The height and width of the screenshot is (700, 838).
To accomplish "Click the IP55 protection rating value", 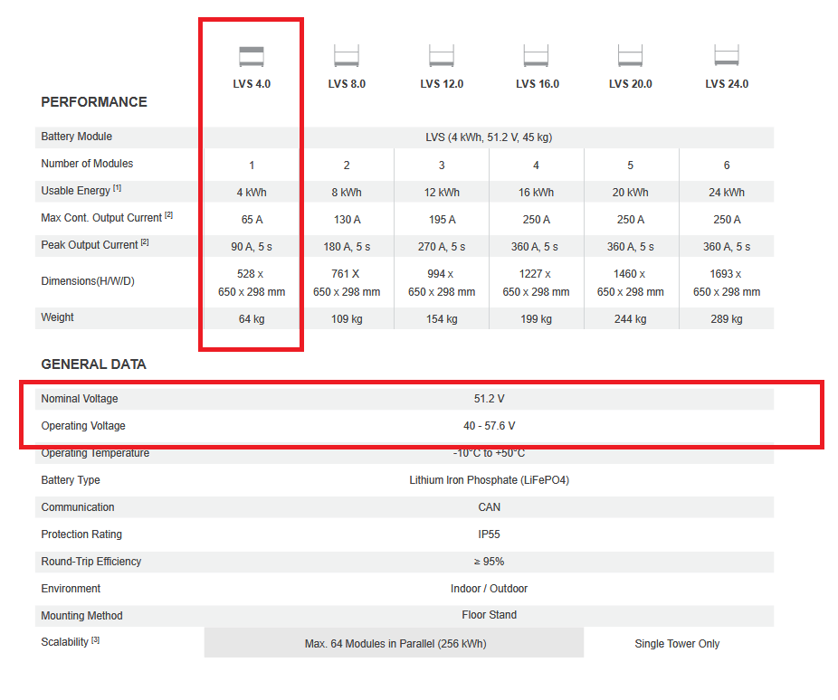I will (x=489, y=534).
